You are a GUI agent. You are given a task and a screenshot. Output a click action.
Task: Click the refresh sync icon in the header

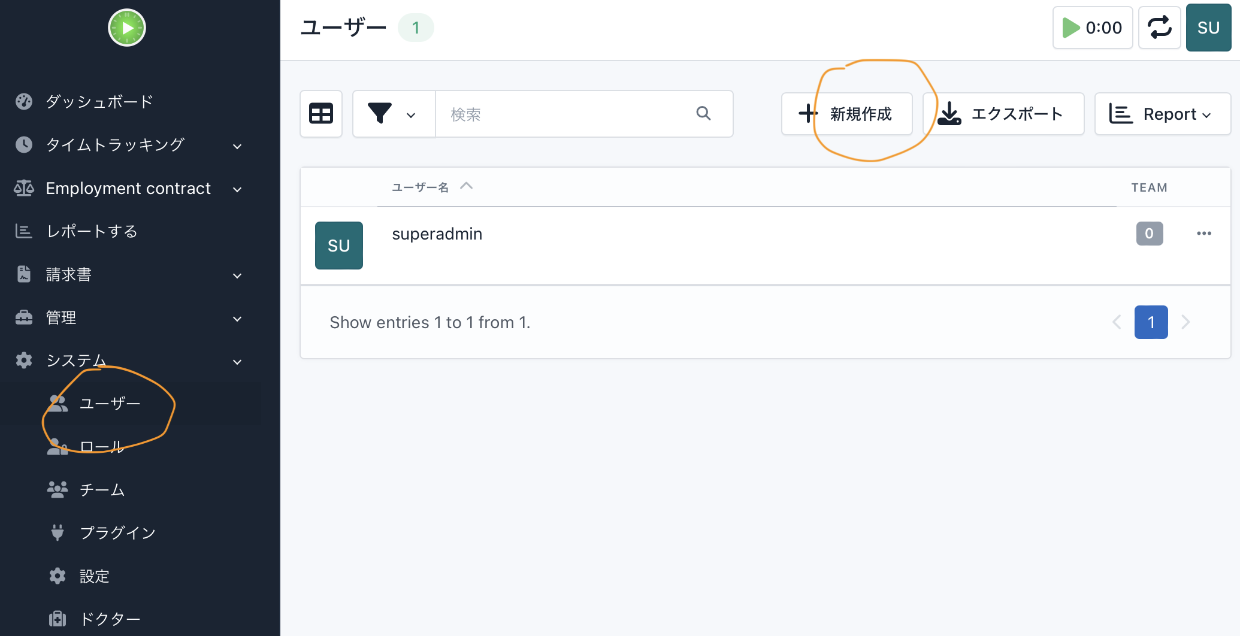pos(1159,27)
